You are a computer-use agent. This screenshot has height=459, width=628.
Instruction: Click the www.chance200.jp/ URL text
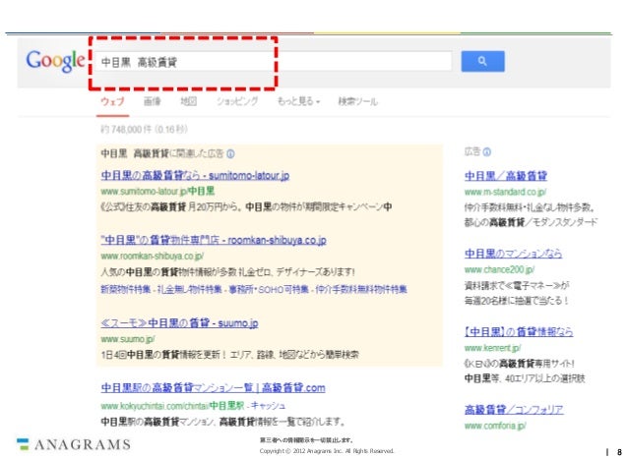click(x=499, y=270)
